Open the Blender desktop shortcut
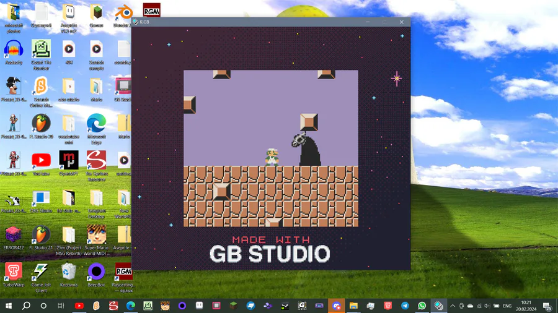558x313 pixels. coord(123,16)
